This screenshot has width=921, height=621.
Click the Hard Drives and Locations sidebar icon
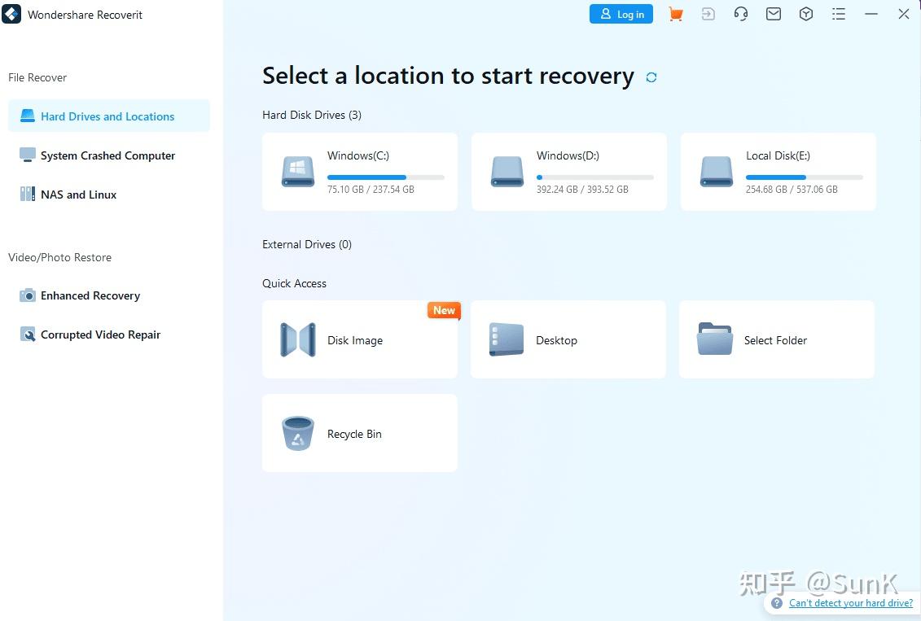point(28,116)
